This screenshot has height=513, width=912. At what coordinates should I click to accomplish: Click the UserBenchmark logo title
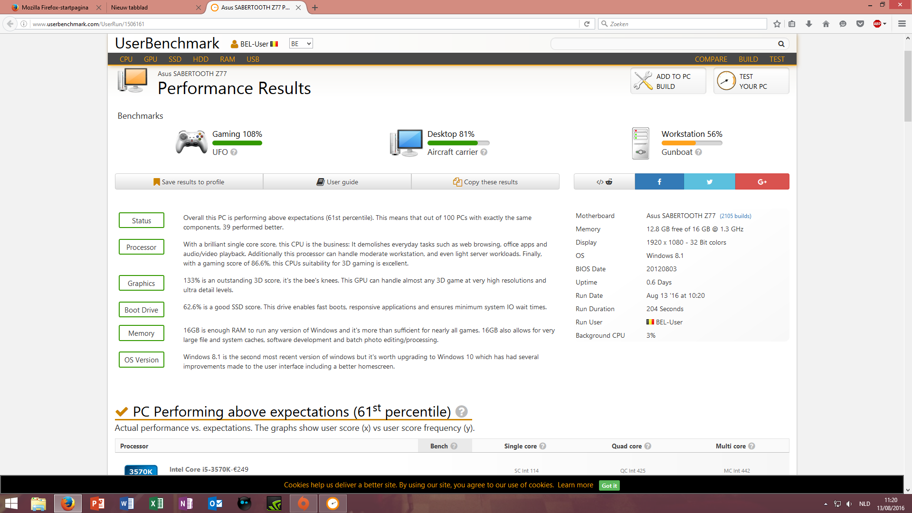tap(167, 43)
